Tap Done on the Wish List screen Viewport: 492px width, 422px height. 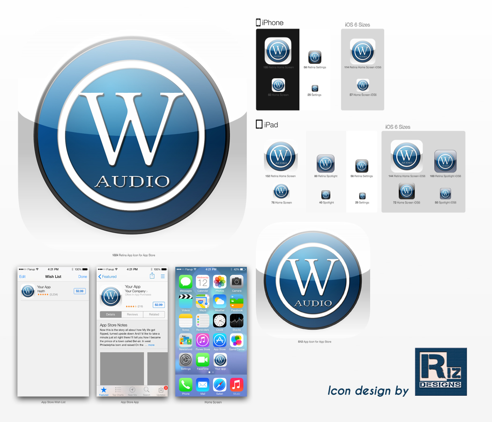click(82, 277)
